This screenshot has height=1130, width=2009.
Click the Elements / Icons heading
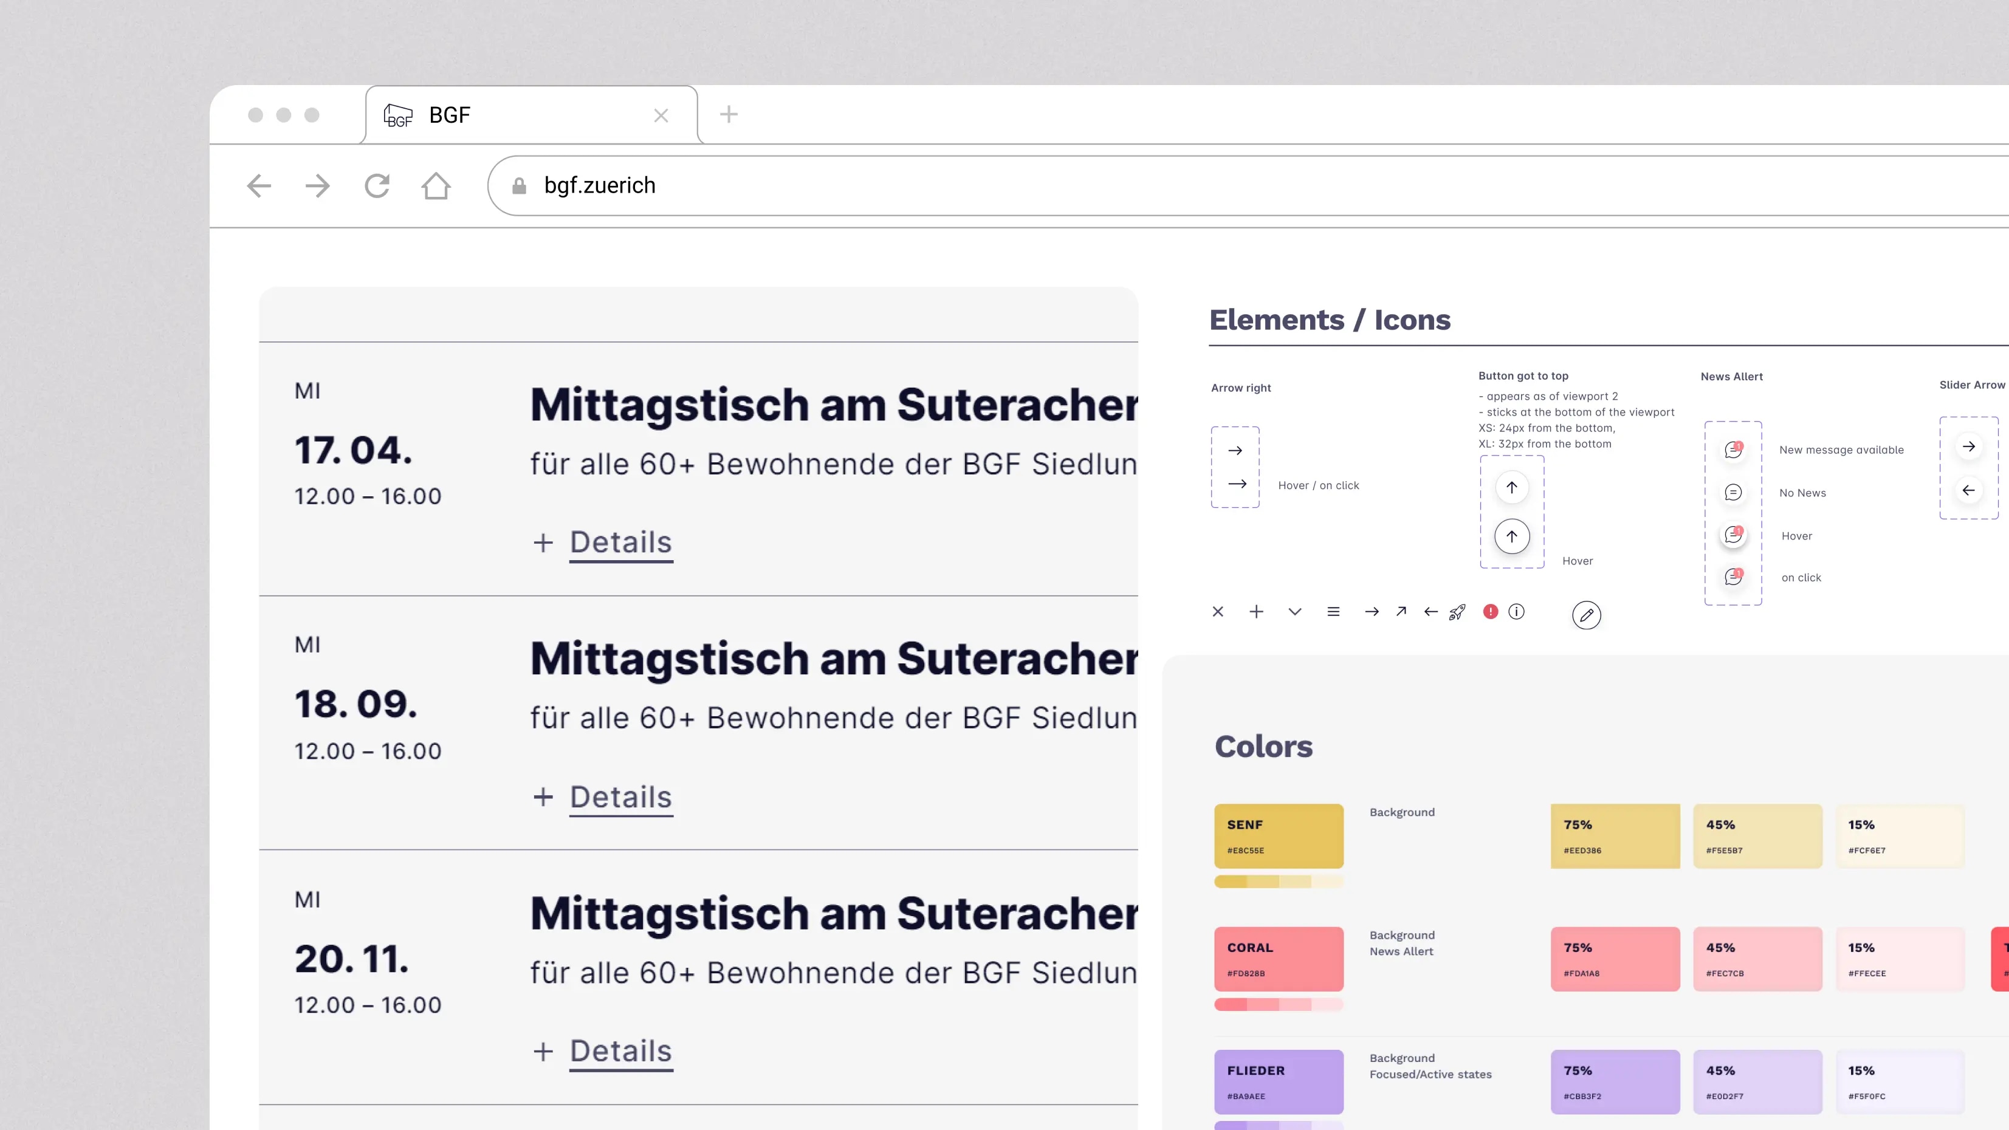pos(1330,320)
